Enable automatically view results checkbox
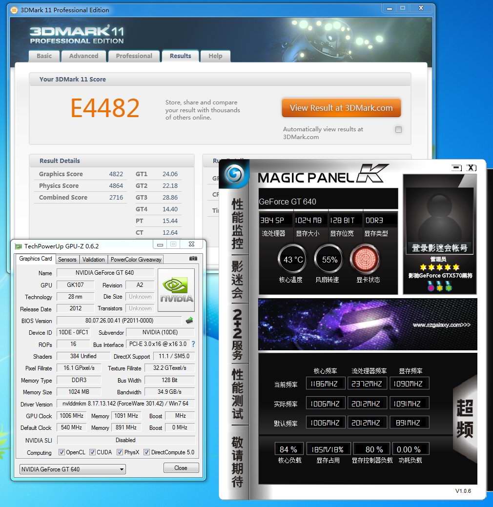Screen dimensions: 493x507 398,130
